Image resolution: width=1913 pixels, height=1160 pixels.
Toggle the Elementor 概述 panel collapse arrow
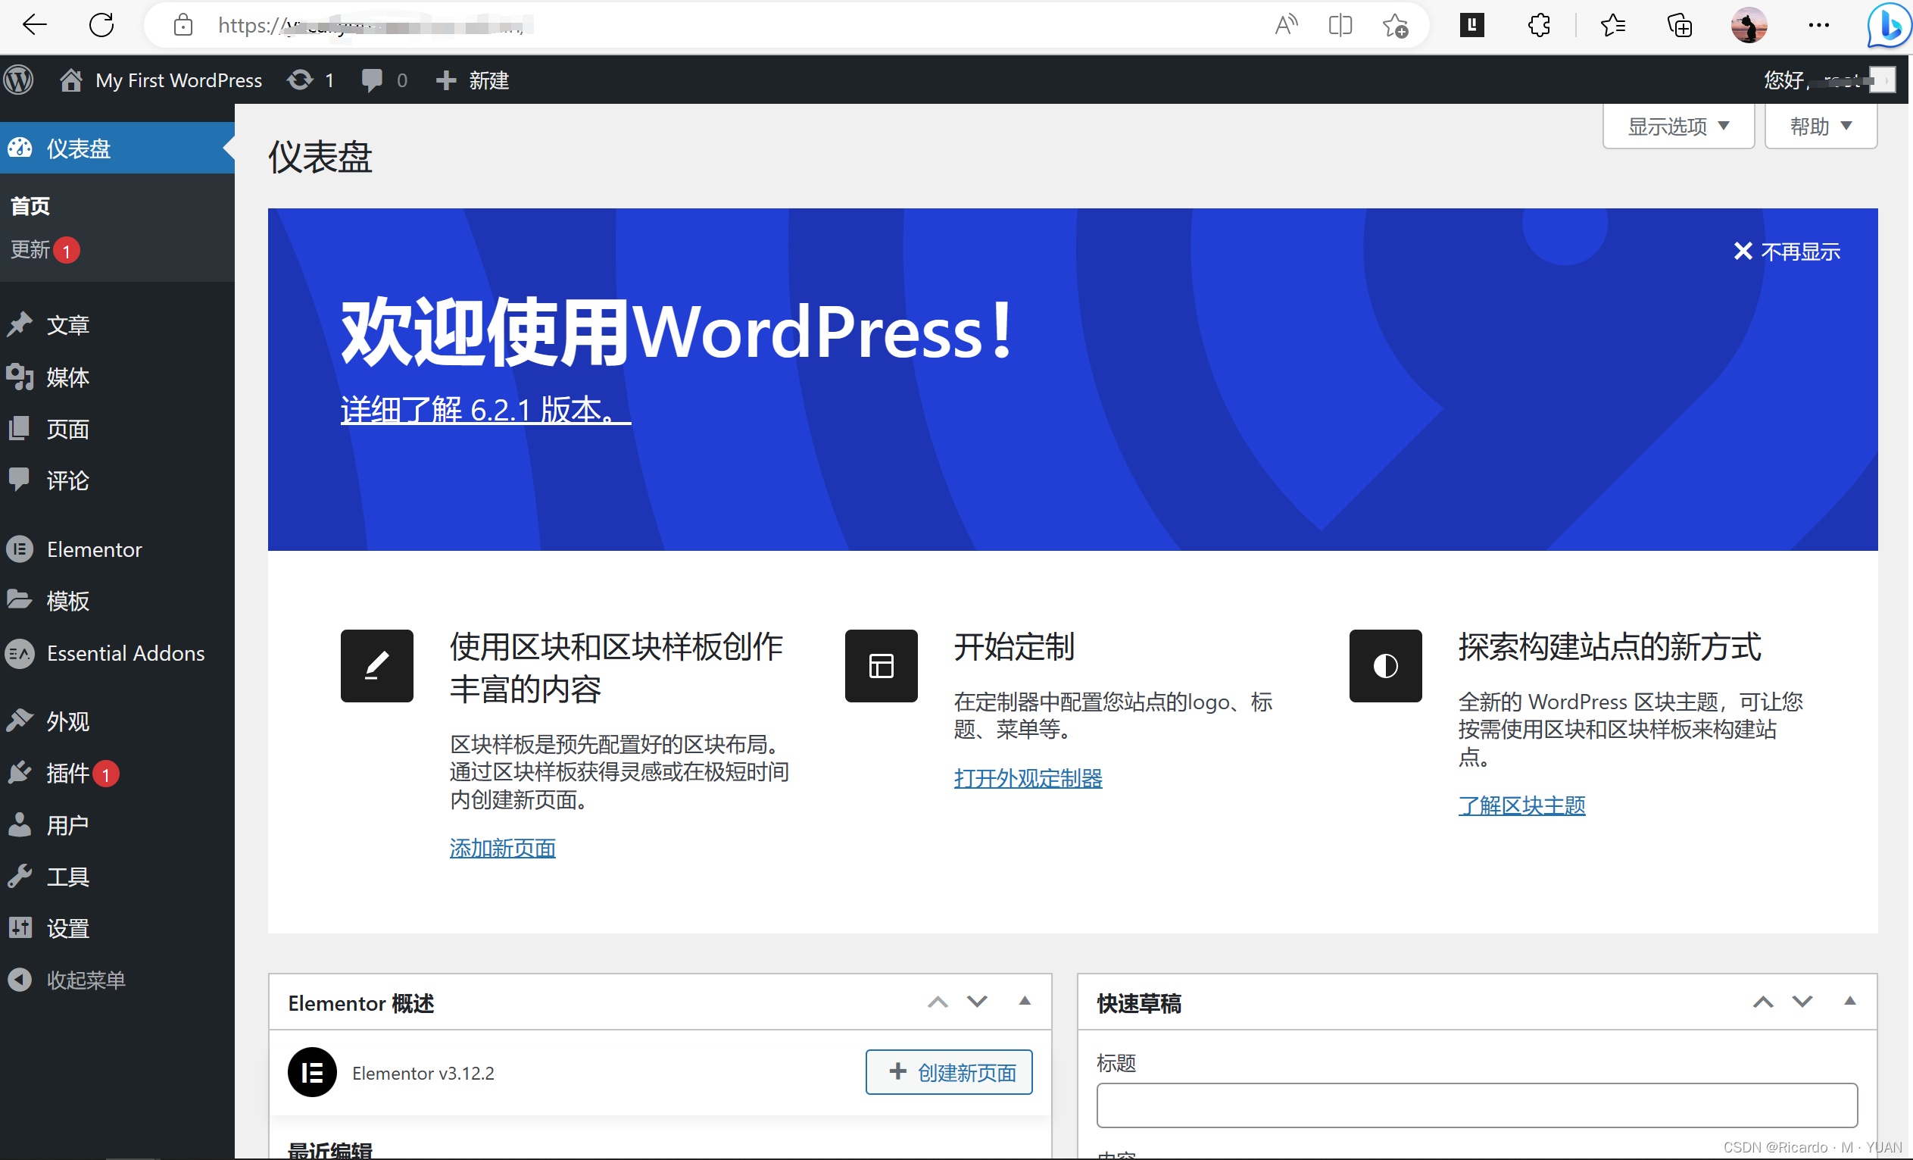click(1024, 1002)
